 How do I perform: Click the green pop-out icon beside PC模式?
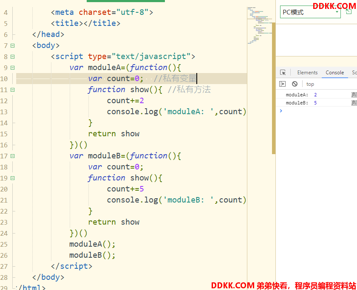point(348,11)
